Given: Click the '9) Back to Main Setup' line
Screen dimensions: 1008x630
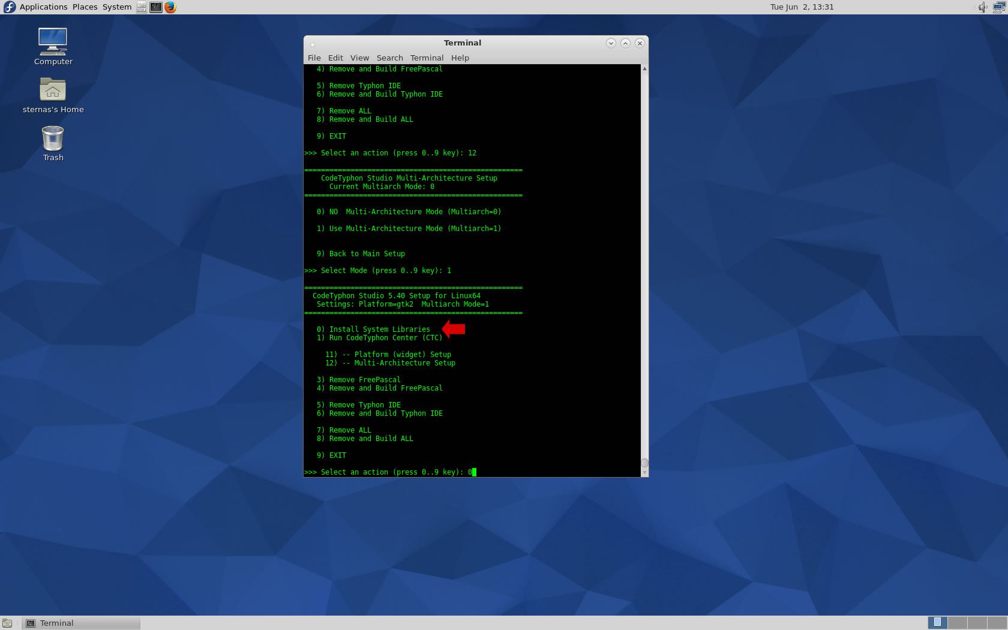Looking at the screenshot, I should (361, 254).
